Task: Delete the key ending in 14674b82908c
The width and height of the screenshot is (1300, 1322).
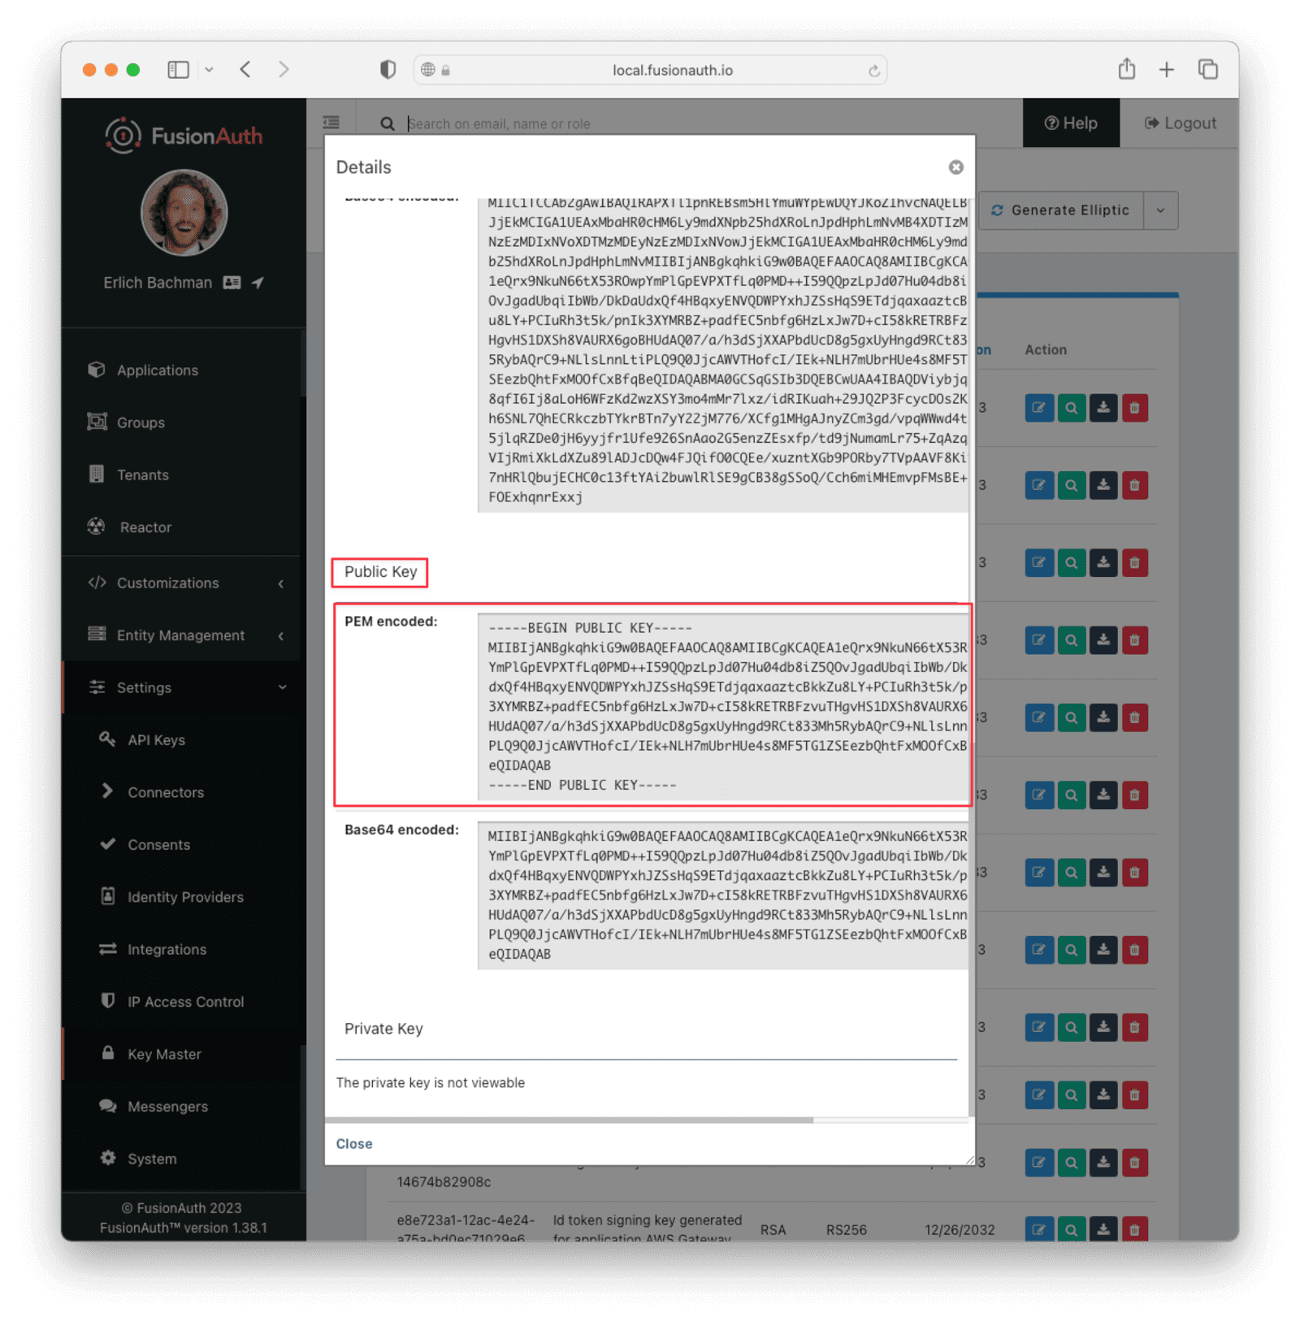Action: point(1135,1163)
